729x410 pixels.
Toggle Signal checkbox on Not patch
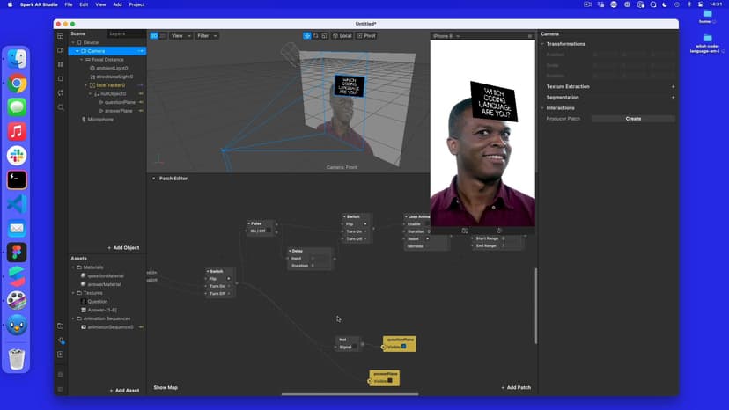354,348
